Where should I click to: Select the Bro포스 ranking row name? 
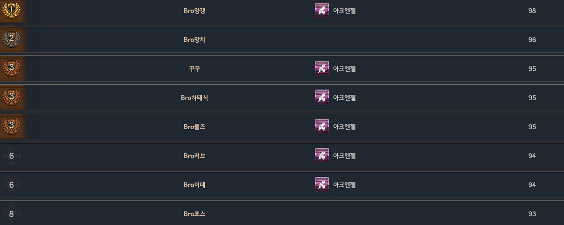195,213
